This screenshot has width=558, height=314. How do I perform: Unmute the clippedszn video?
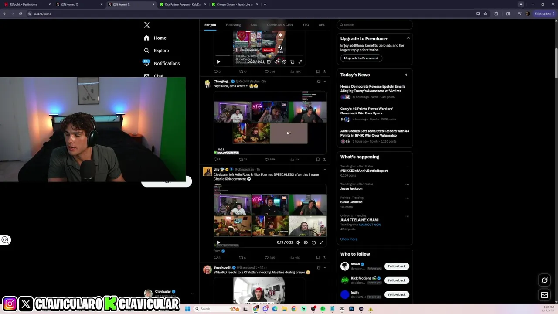click(298, 242)
